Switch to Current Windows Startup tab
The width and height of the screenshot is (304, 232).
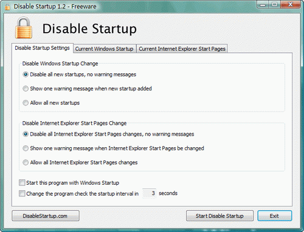pyautogui.click(x=105, y=49)
